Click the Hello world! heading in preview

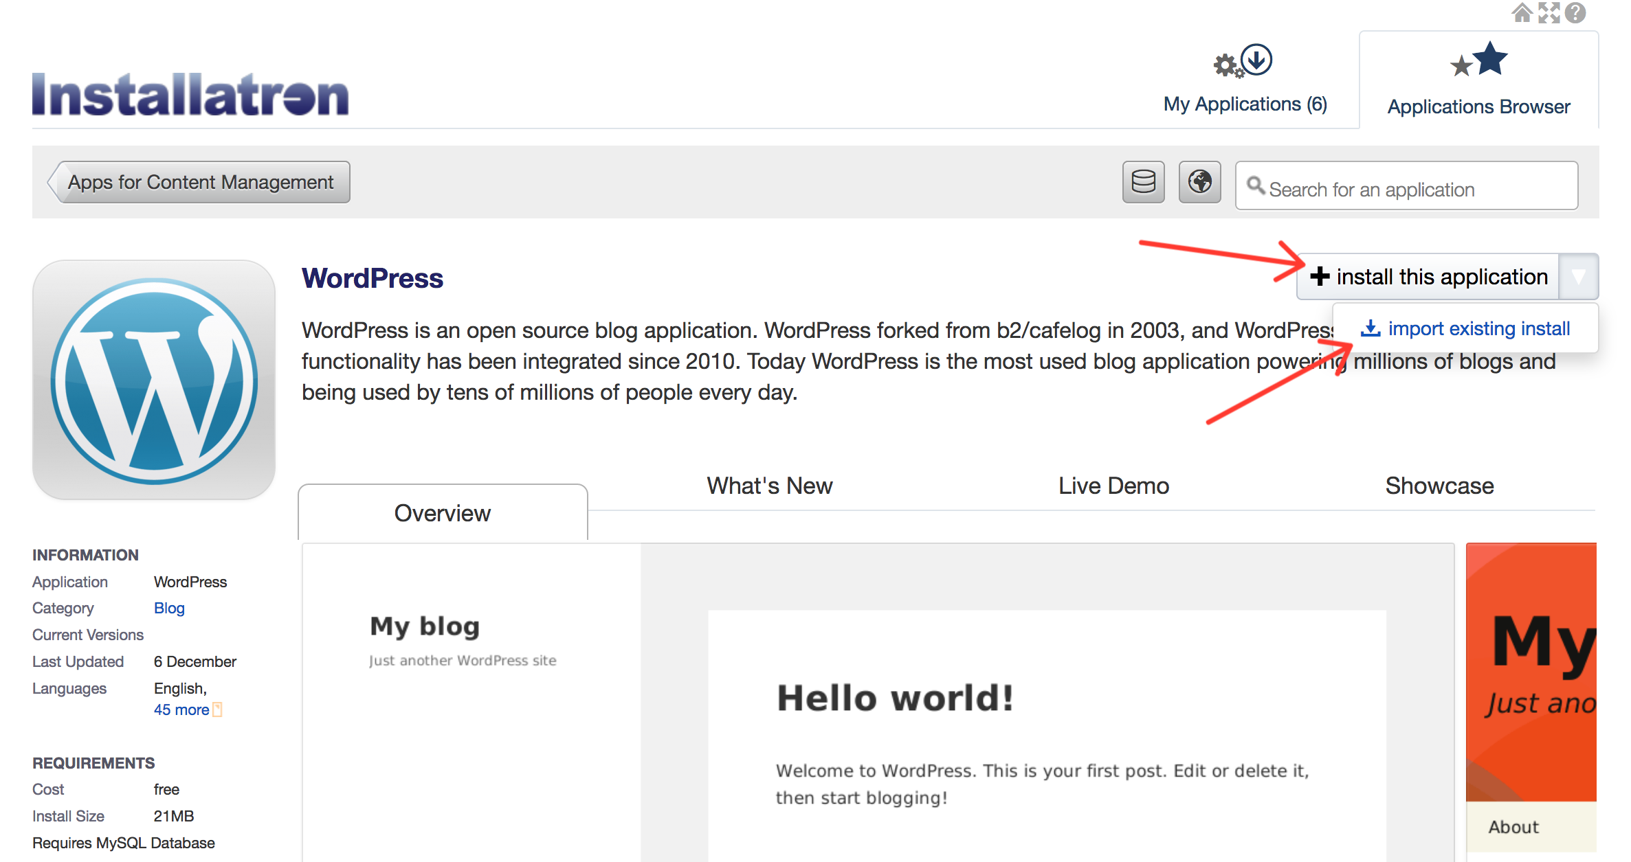click(x=896, y=698)
